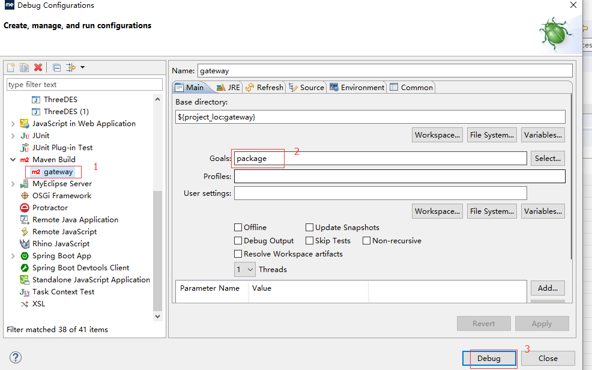Select the ThreeDES launch configuration
This screenshot has height=370, width=592.
(61, 99)
